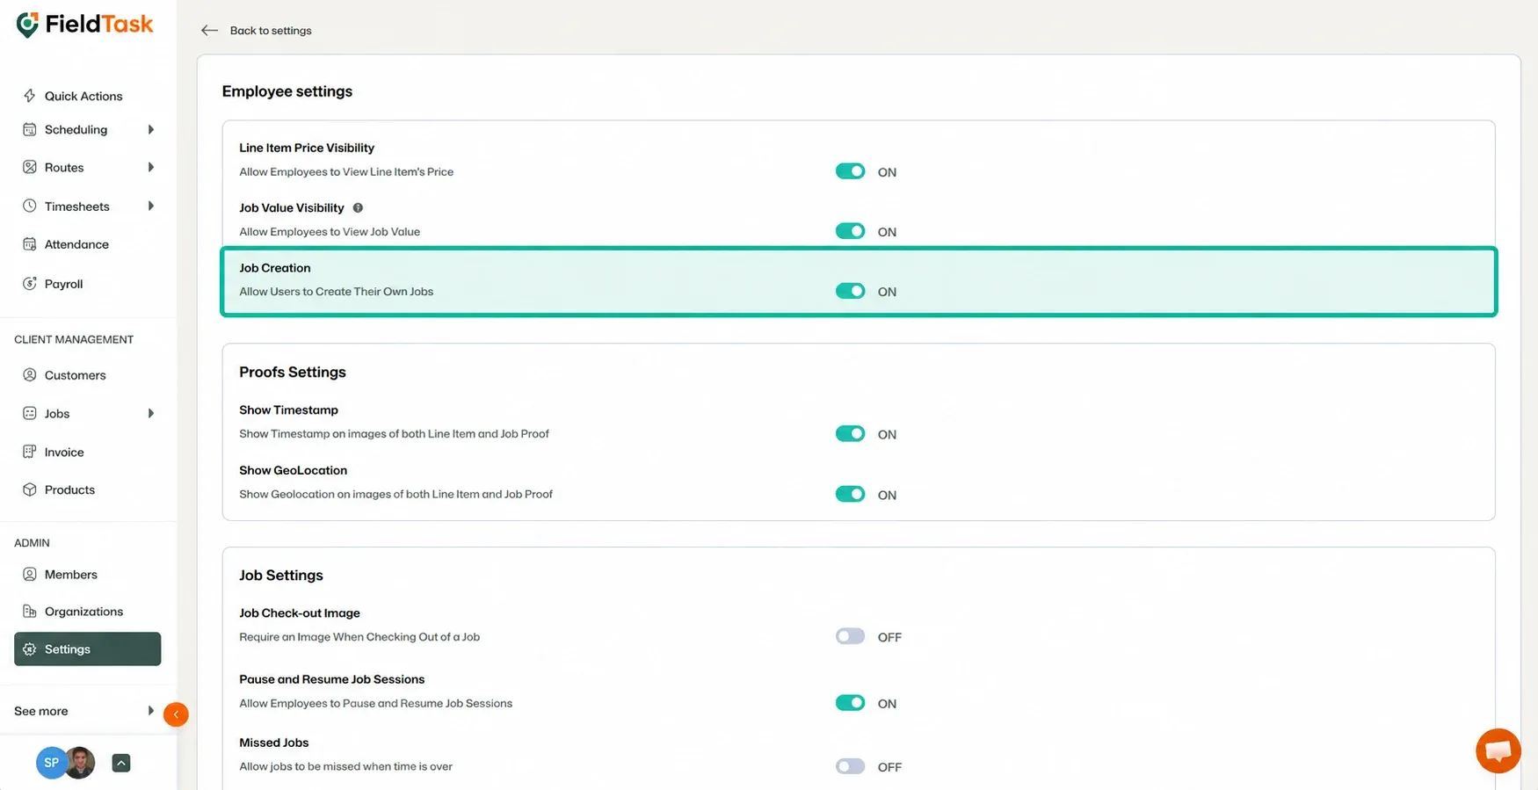Enable the Job Check-out Image toggle
1538x790 pixels.
tap(850, 636)
